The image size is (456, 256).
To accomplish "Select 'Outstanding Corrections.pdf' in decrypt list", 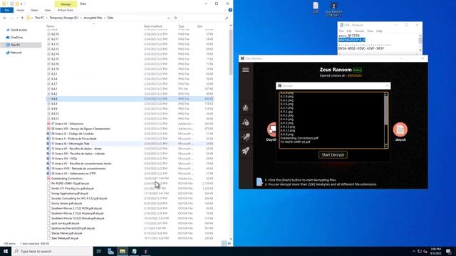I will click(x=299, y=138).
